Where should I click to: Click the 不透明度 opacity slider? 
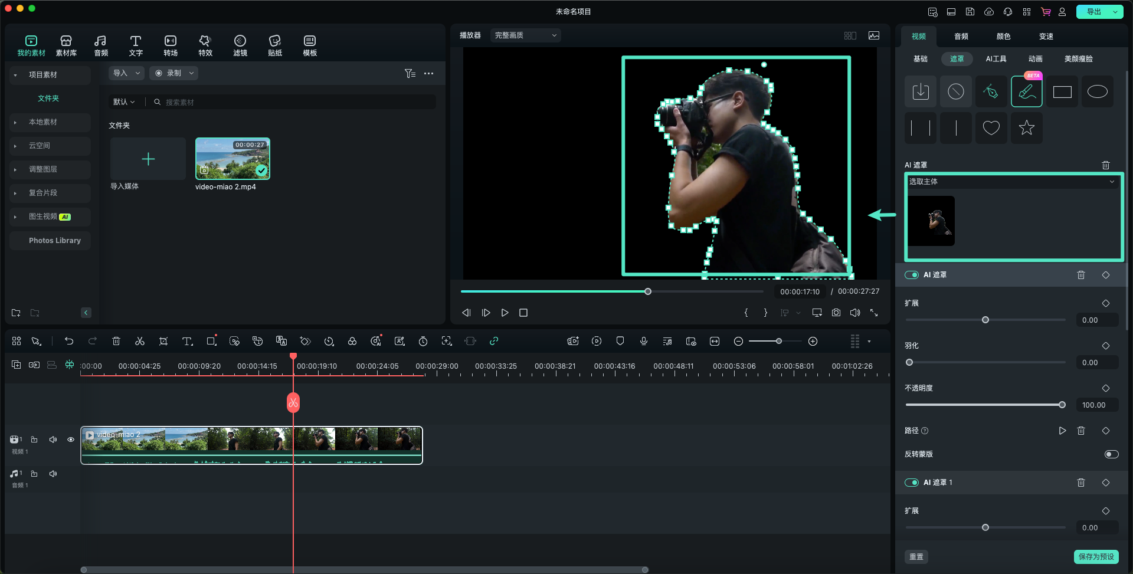point(984,405)
